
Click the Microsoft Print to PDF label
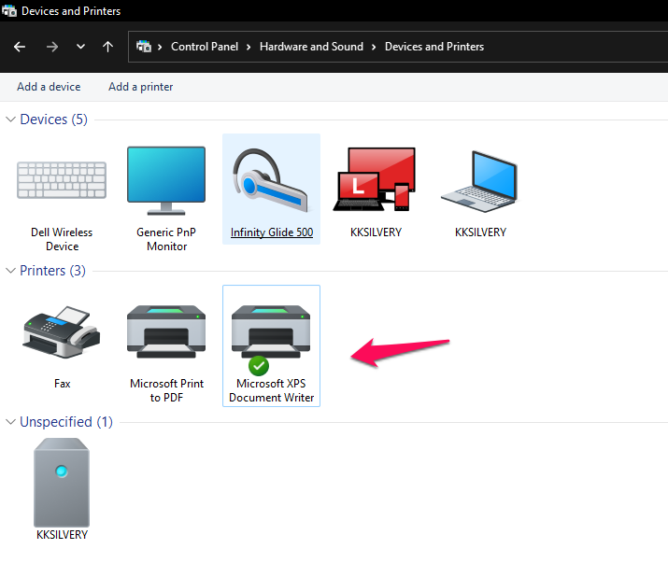click(166, 390)
